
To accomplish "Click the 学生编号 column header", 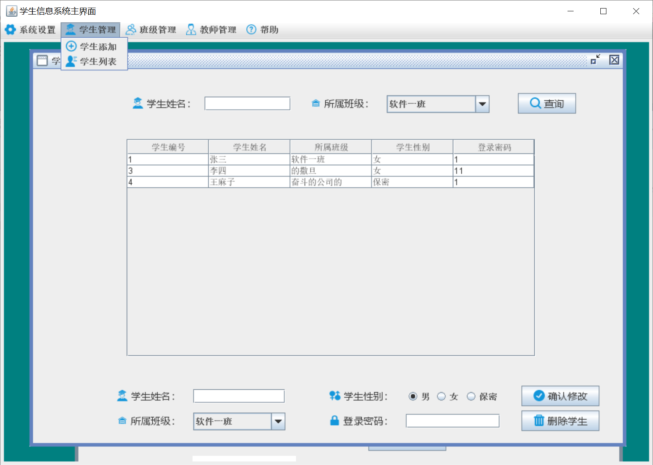I will tap(168, 147).
